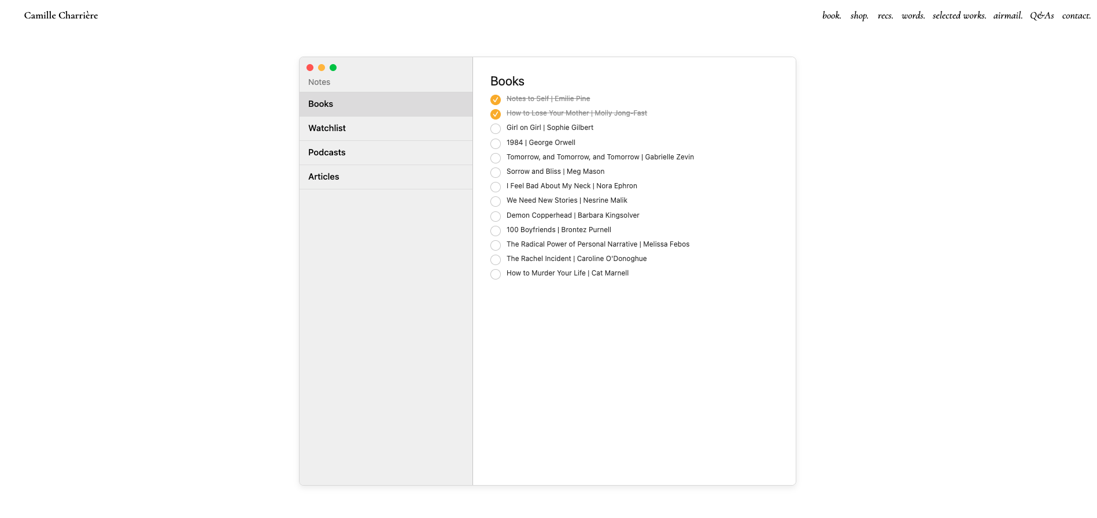Tick the Sorrow and Bliss checkbox

coord(496,172)
